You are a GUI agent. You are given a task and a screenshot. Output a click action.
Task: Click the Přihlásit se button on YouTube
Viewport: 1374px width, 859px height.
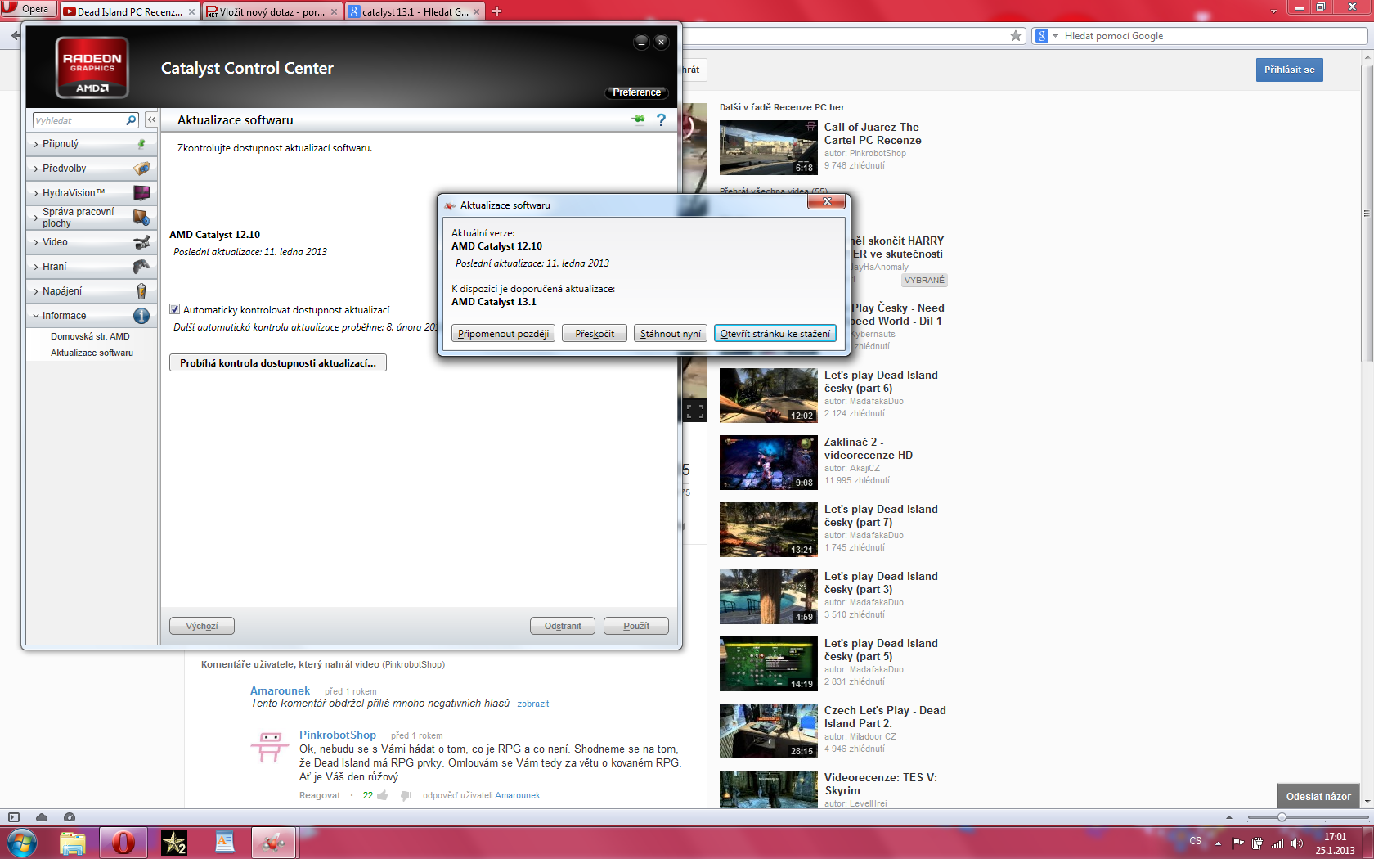1289,70
